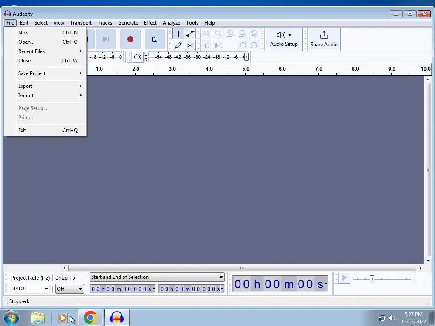Click the Undo arrow icon
Viewport: 435px width, 326px height.
[x=243, y=45]
